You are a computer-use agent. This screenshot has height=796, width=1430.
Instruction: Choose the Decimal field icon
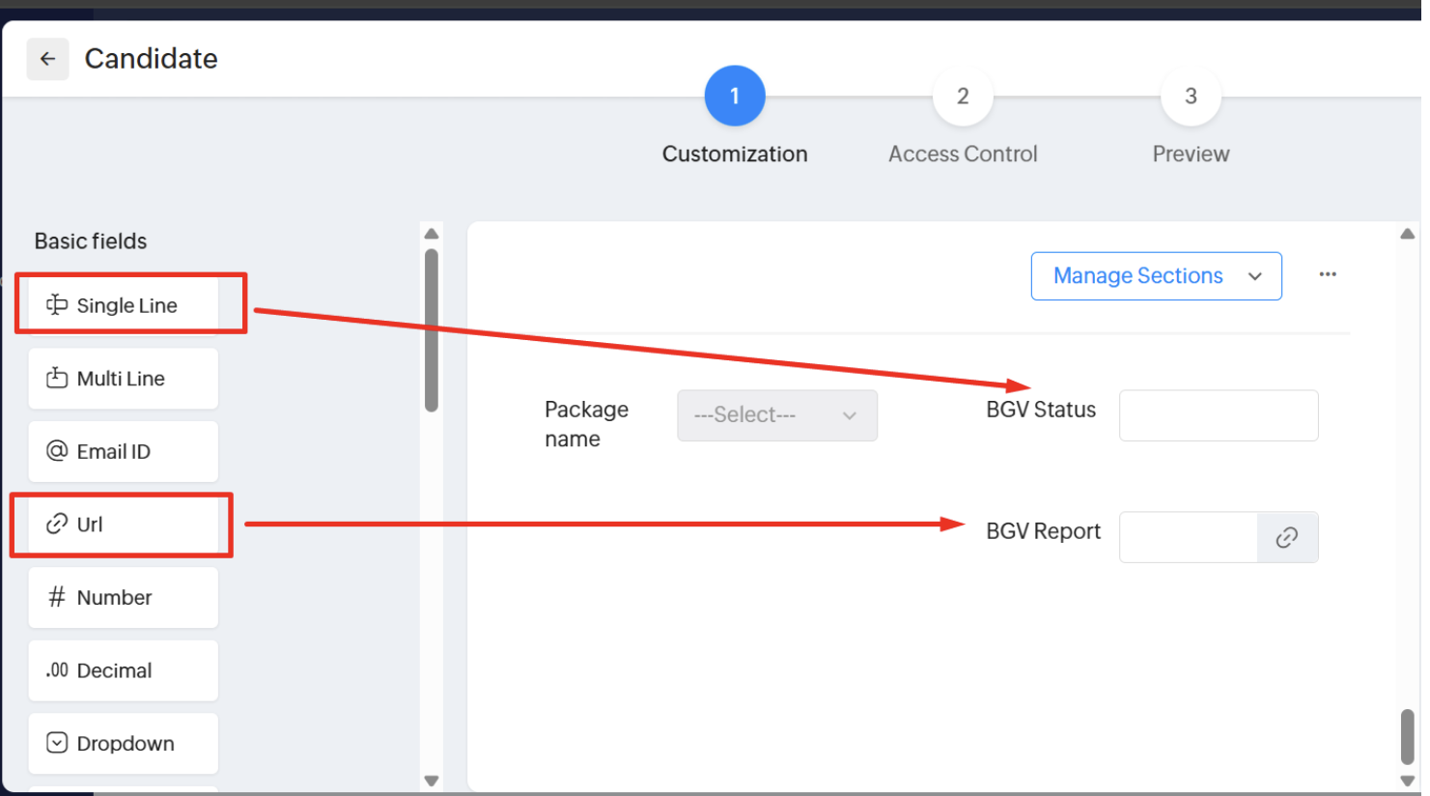click(x=57, y=670)
